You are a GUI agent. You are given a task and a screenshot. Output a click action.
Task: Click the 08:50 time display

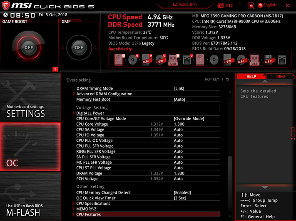coord(22,15)
